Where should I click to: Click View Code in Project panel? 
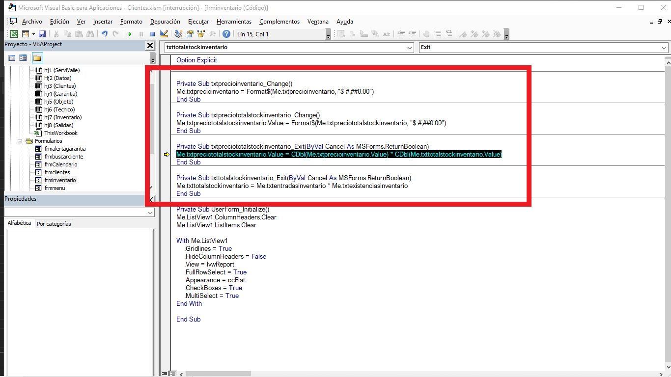point(12,58)
